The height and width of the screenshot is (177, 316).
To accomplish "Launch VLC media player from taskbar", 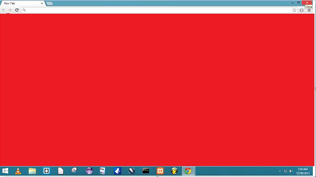I will (18, 171).
